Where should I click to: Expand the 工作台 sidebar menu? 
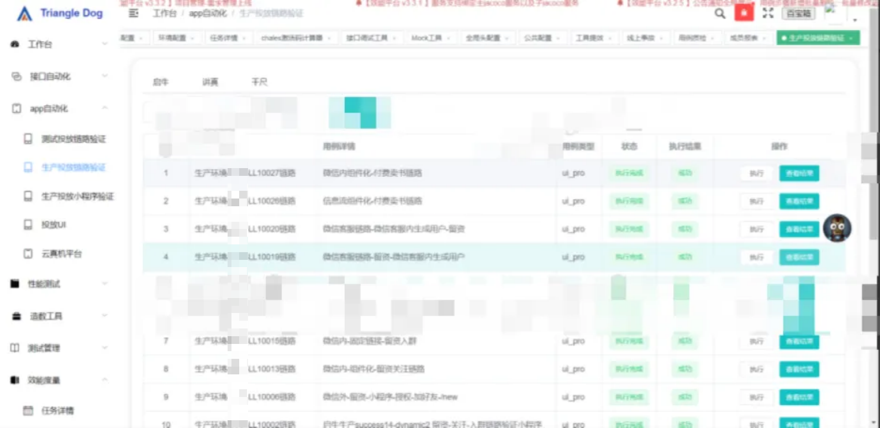tap(104, 44)
